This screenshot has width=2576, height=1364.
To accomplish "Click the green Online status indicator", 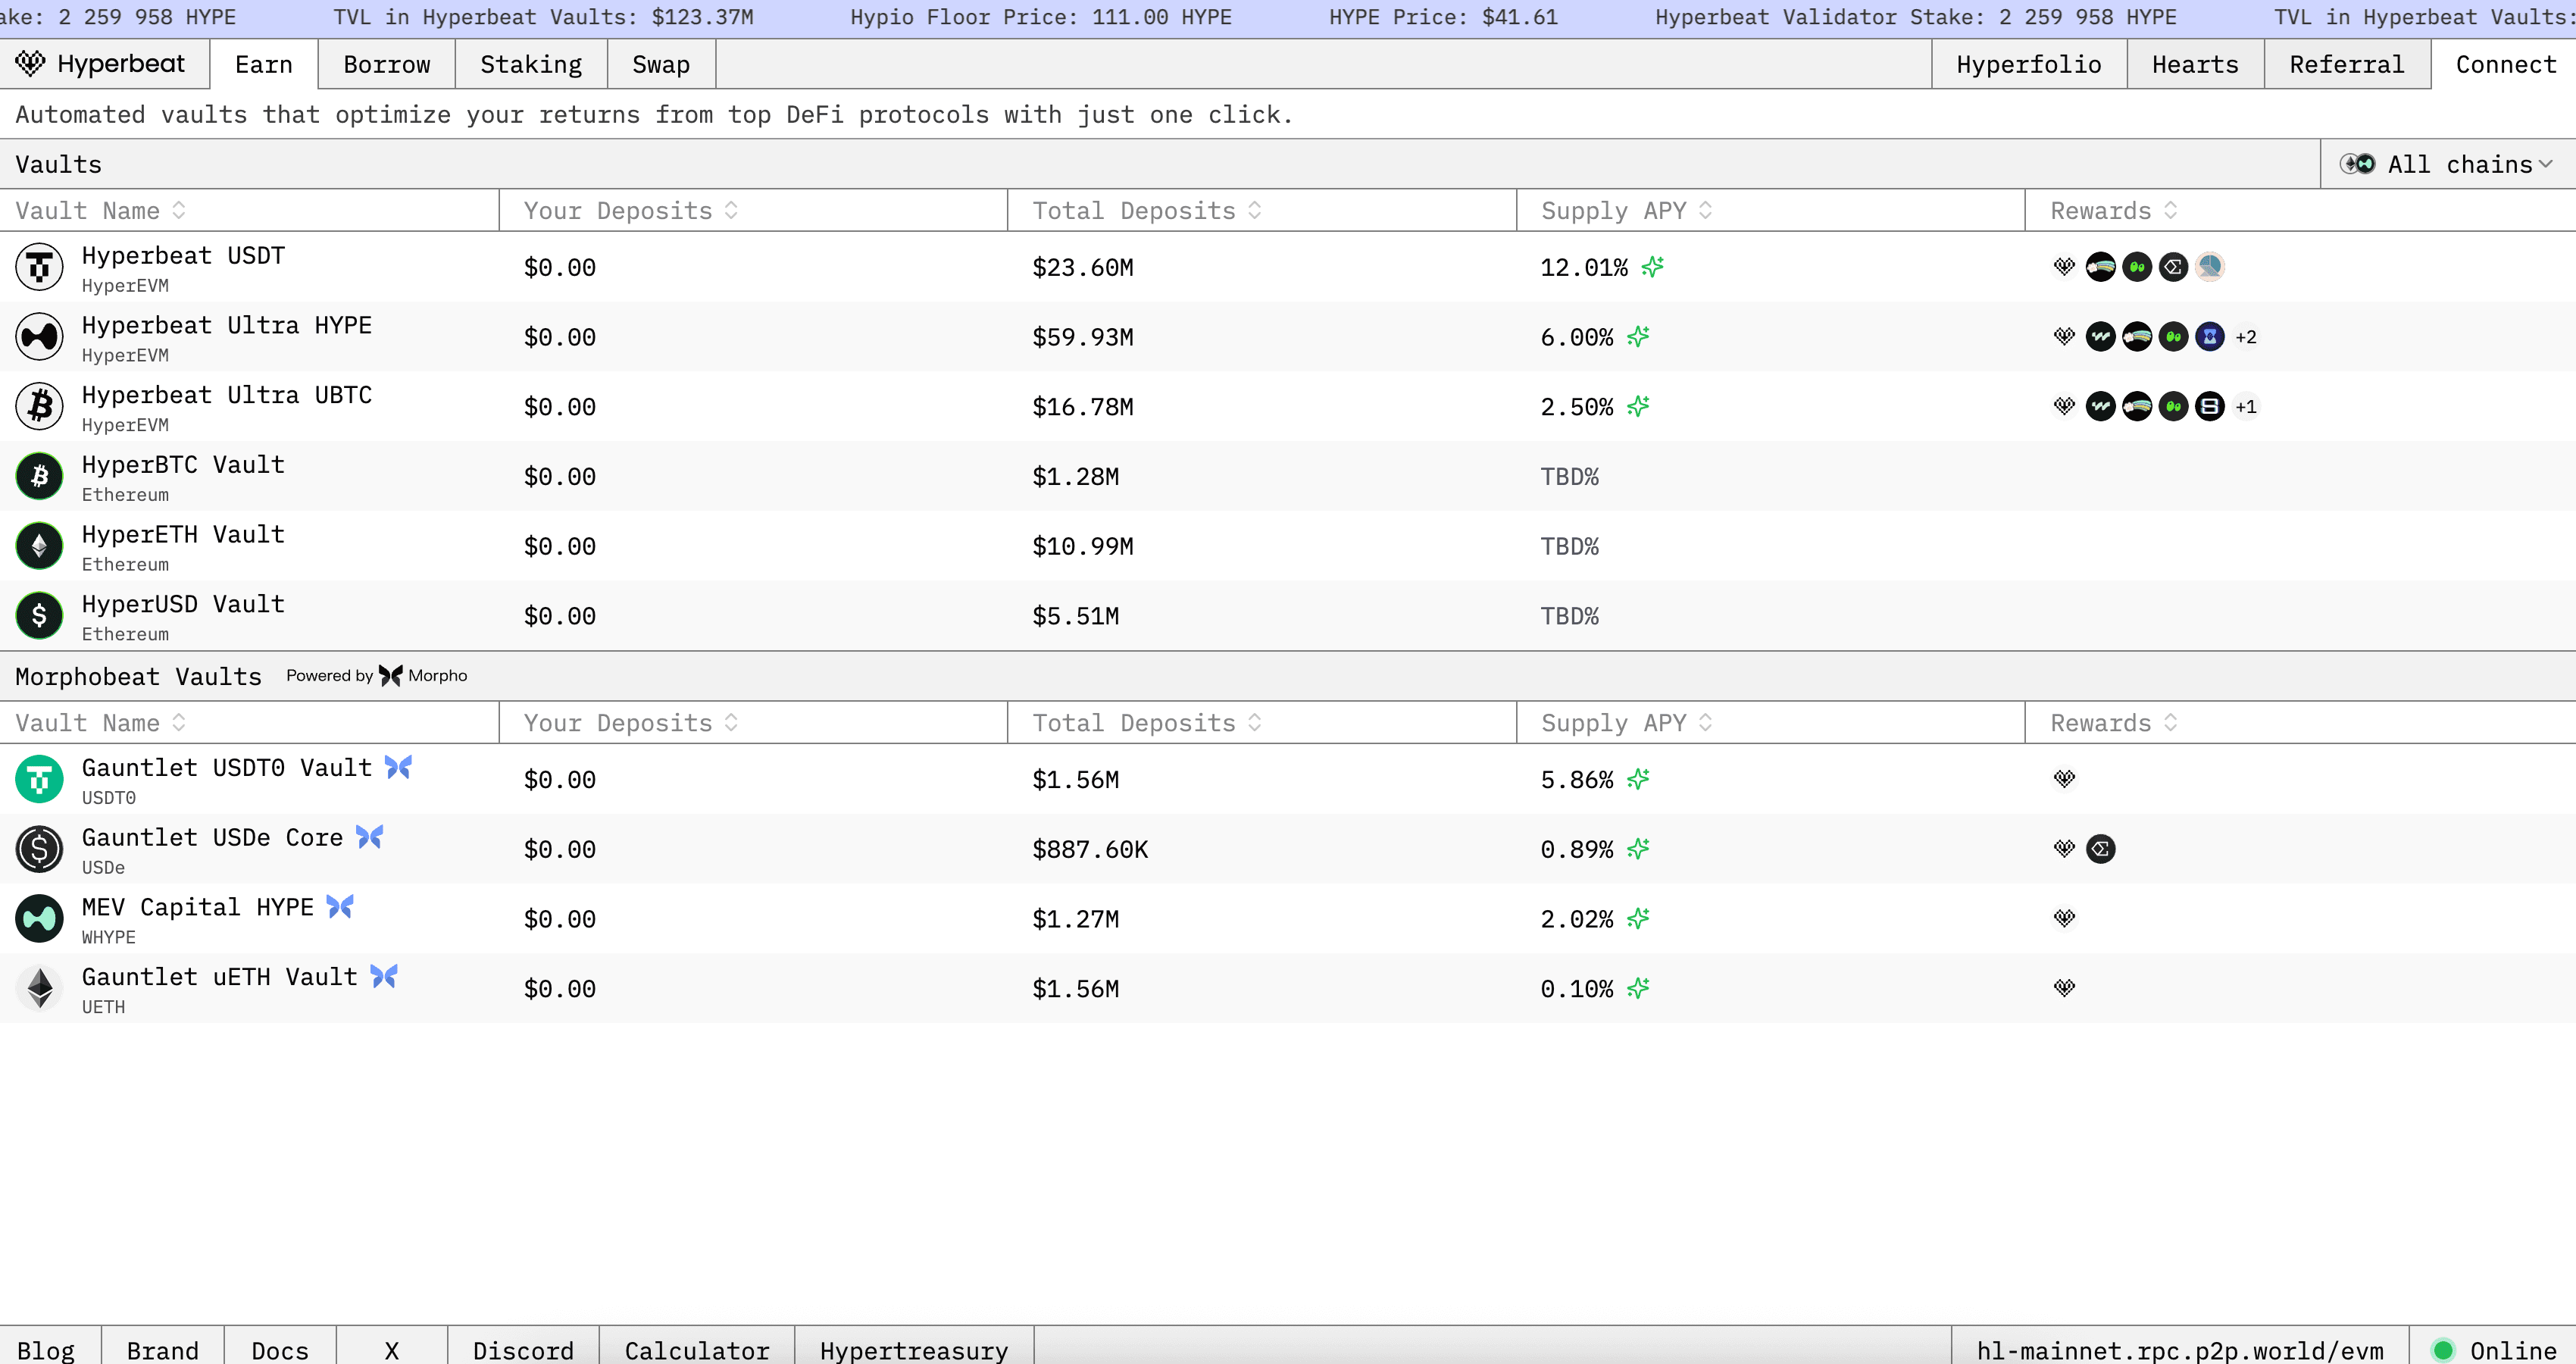I will click(x=2442, y=1349).
